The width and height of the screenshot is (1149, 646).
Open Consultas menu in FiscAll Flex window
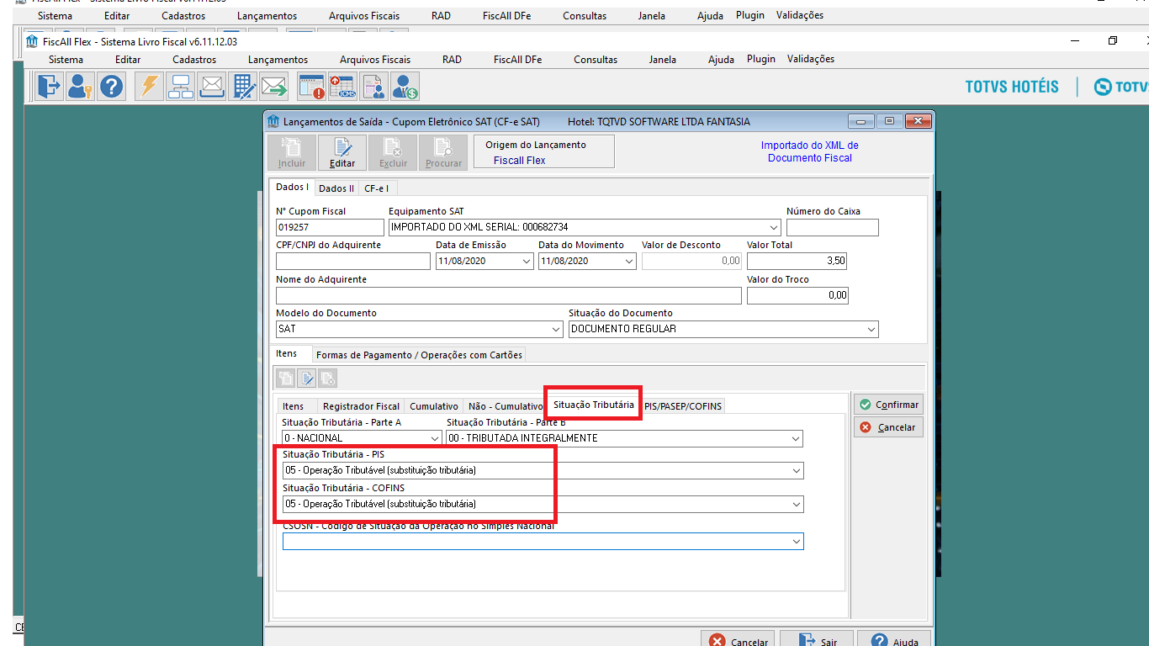click(x=596, y=60)
